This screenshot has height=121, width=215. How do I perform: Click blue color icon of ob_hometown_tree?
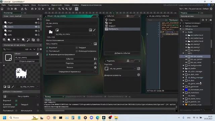(186, 90)
